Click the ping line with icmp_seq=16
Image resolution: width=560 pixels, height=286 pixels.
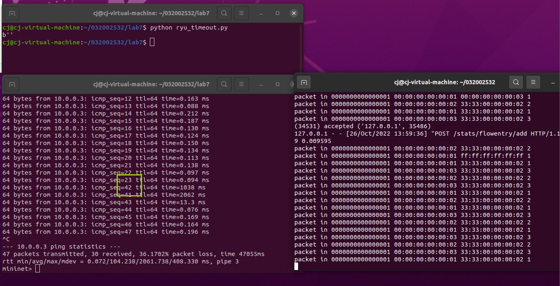coord(106,129)
